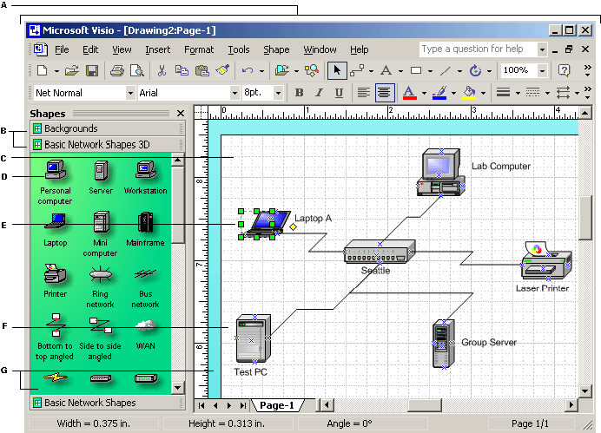This screenshot has width=601, height=433.
Task: Select the Connector tool
Action: point(357,70)
